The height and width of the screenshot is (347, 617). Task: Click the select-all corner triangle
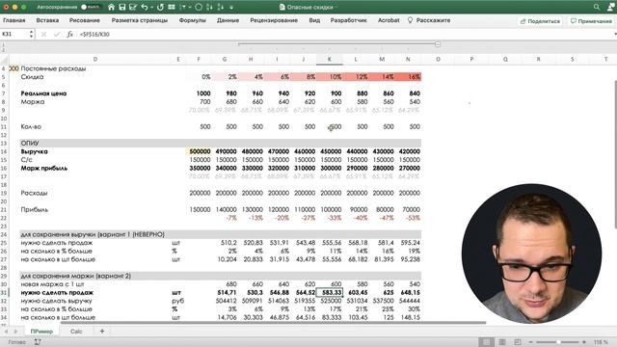click(x=5, y=60)
